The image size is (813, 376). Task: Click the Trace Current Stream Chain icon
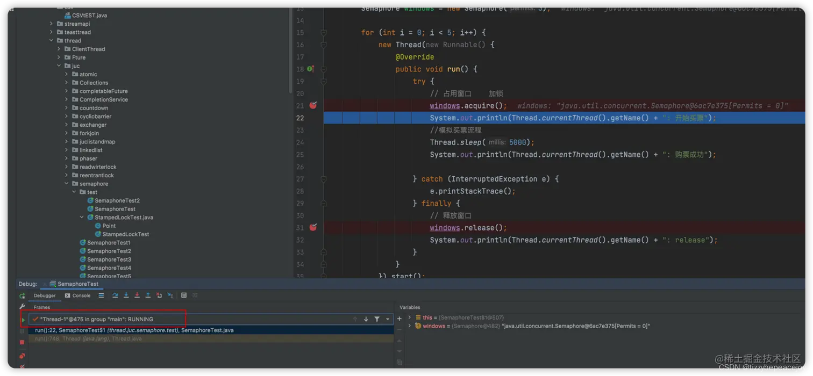point(195,295)
